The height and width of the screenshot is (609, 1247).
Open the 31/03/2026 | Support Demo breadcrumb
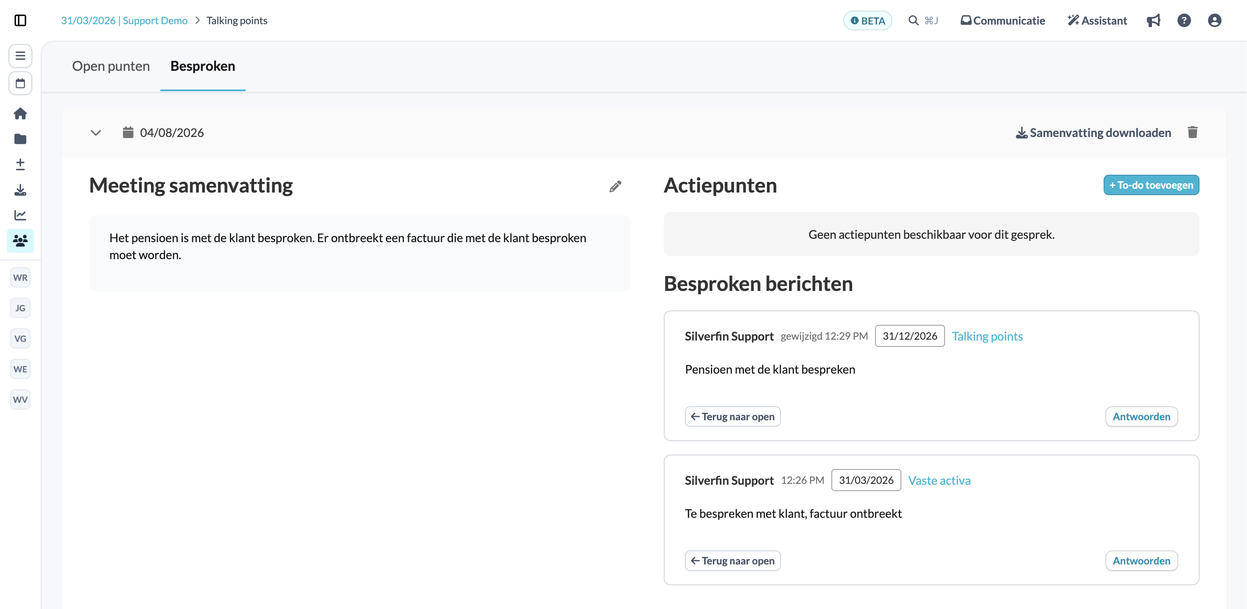(x=124, y=20)
